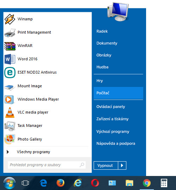The height and width of the screenshot is (190, 176).
Task: Click the search magnifier icon
Action: click(x=82, y=165)
